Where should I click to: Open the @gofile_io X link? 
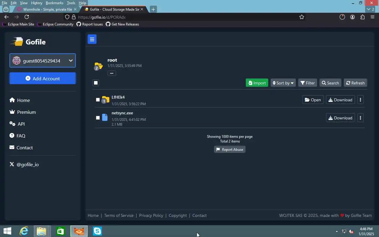pos(24,164)
